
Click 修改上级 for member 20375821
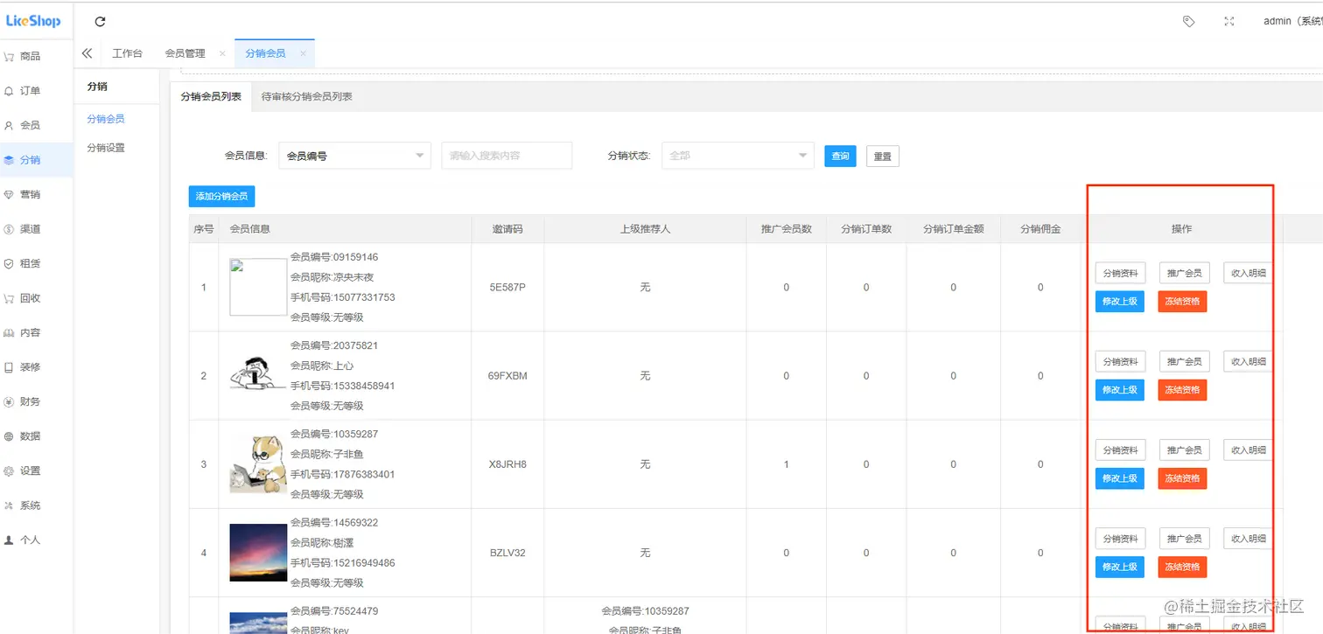pyautogui.click(x=1120, y=390)
